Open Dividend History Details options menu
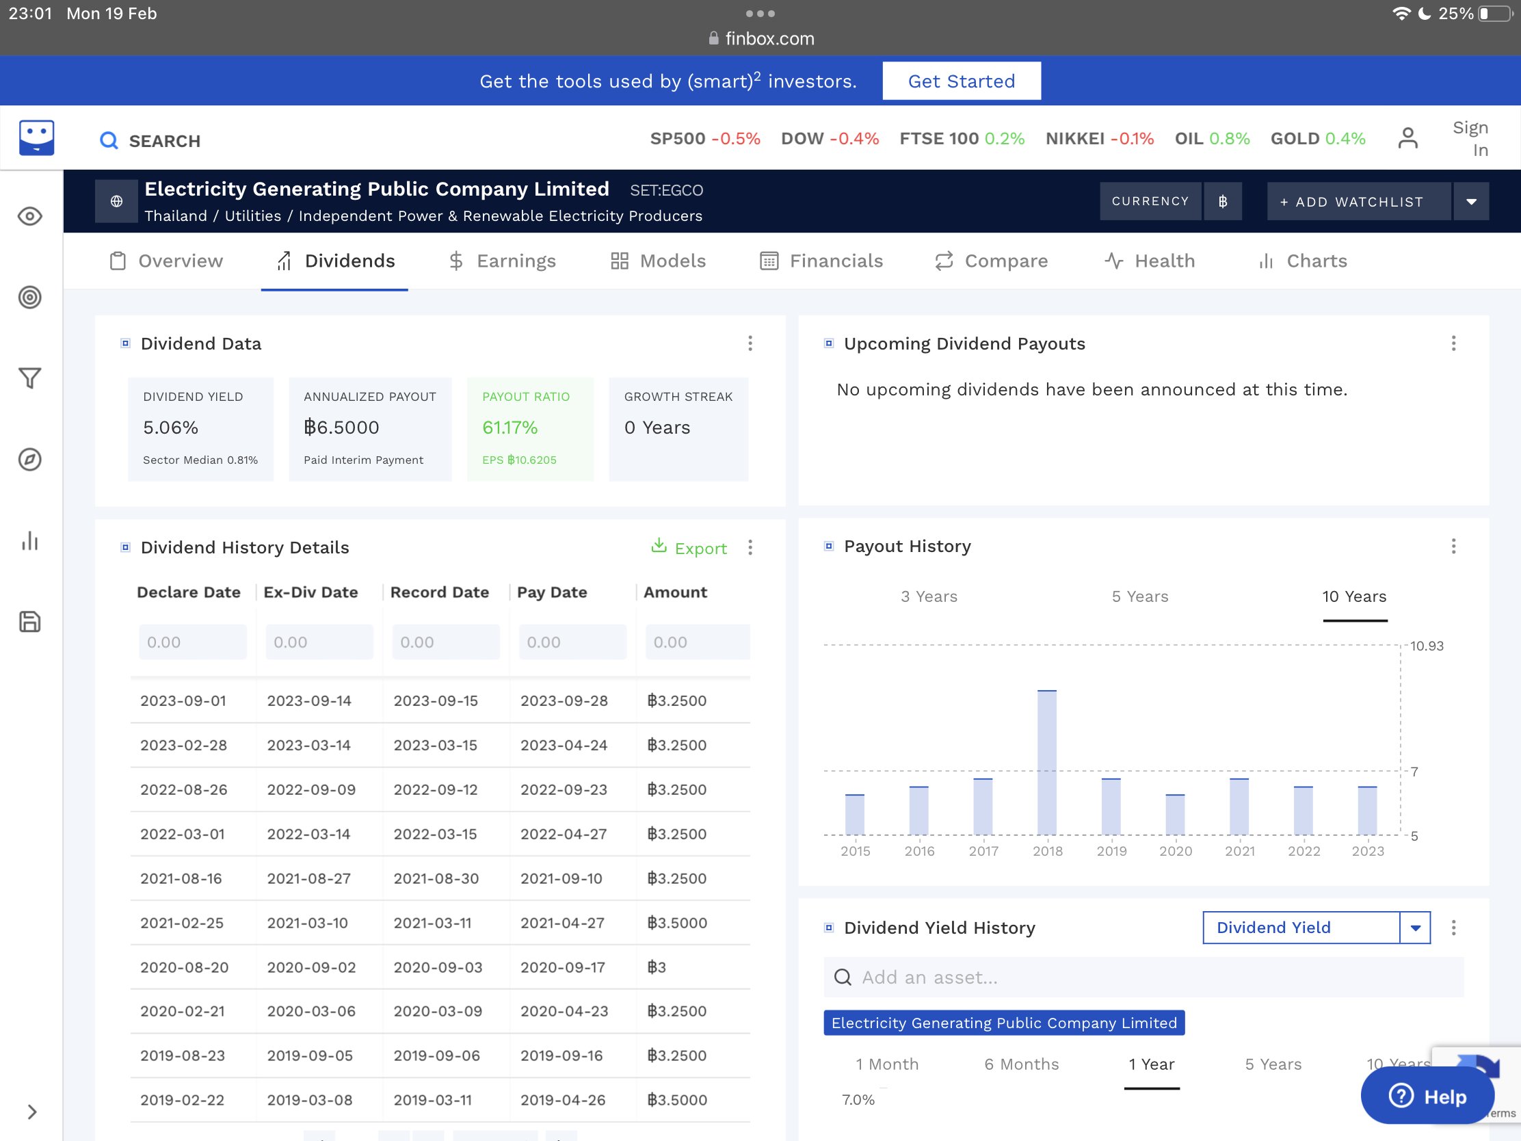Viewport: 1521px width, 1141px height. click(x=750, y=547)
